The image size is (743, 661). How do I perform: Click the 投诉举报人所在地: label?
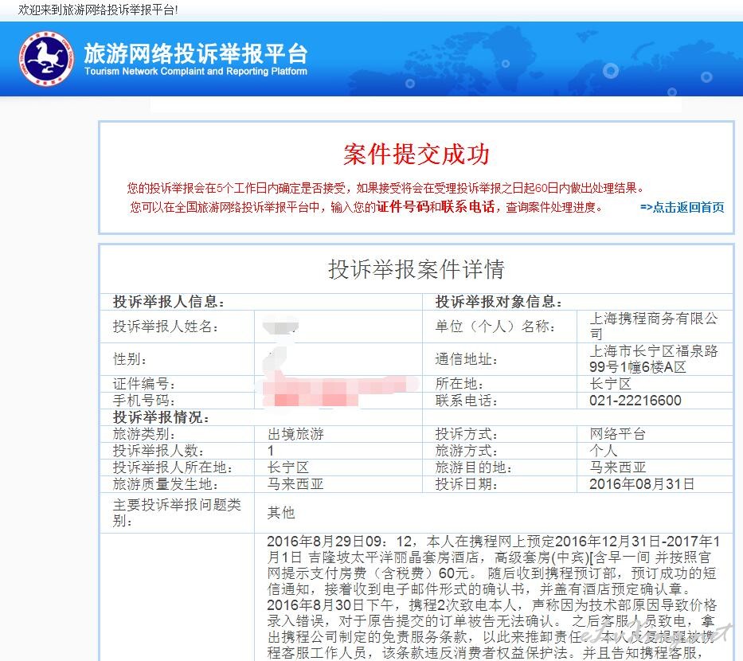(x=173, y=467)
